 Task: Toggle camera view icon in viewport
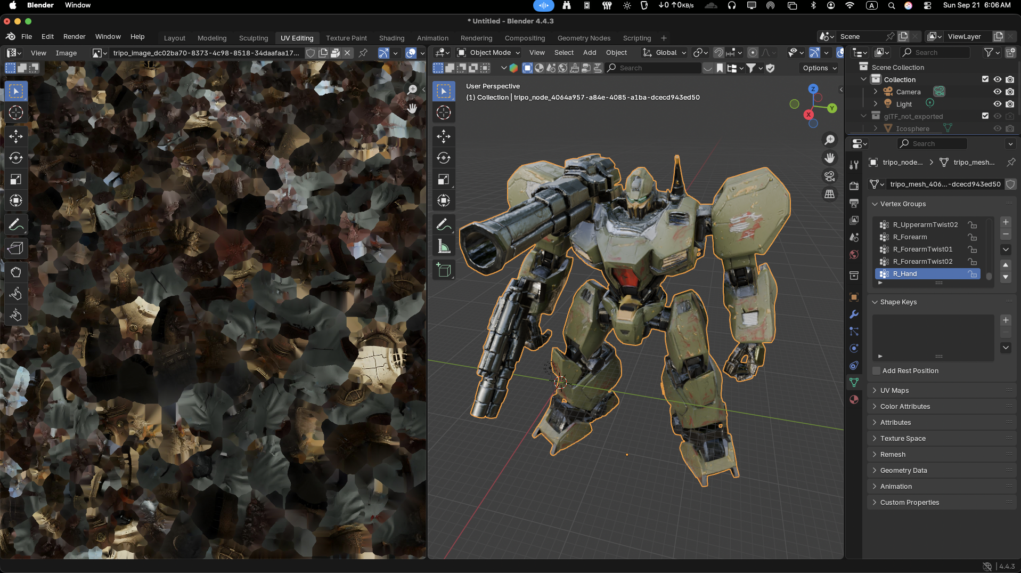click(829, 176)
